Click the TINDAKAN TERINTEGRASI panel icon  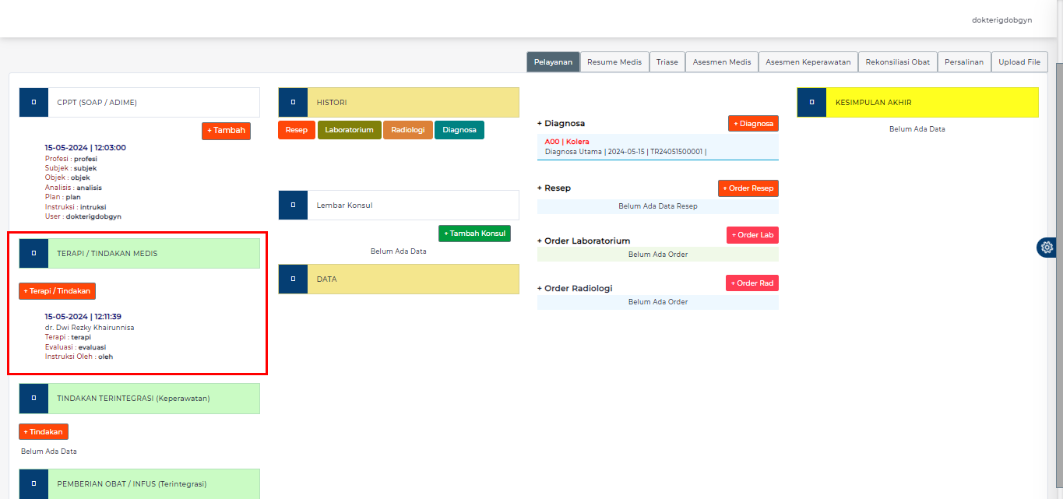[33, 398]
